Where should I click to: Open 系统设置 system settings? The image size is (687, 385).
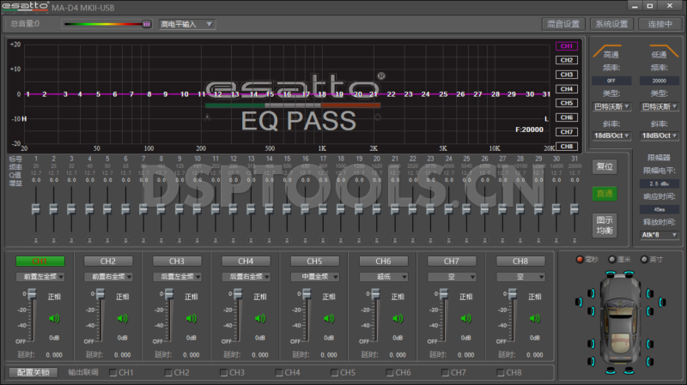[612, 24]
